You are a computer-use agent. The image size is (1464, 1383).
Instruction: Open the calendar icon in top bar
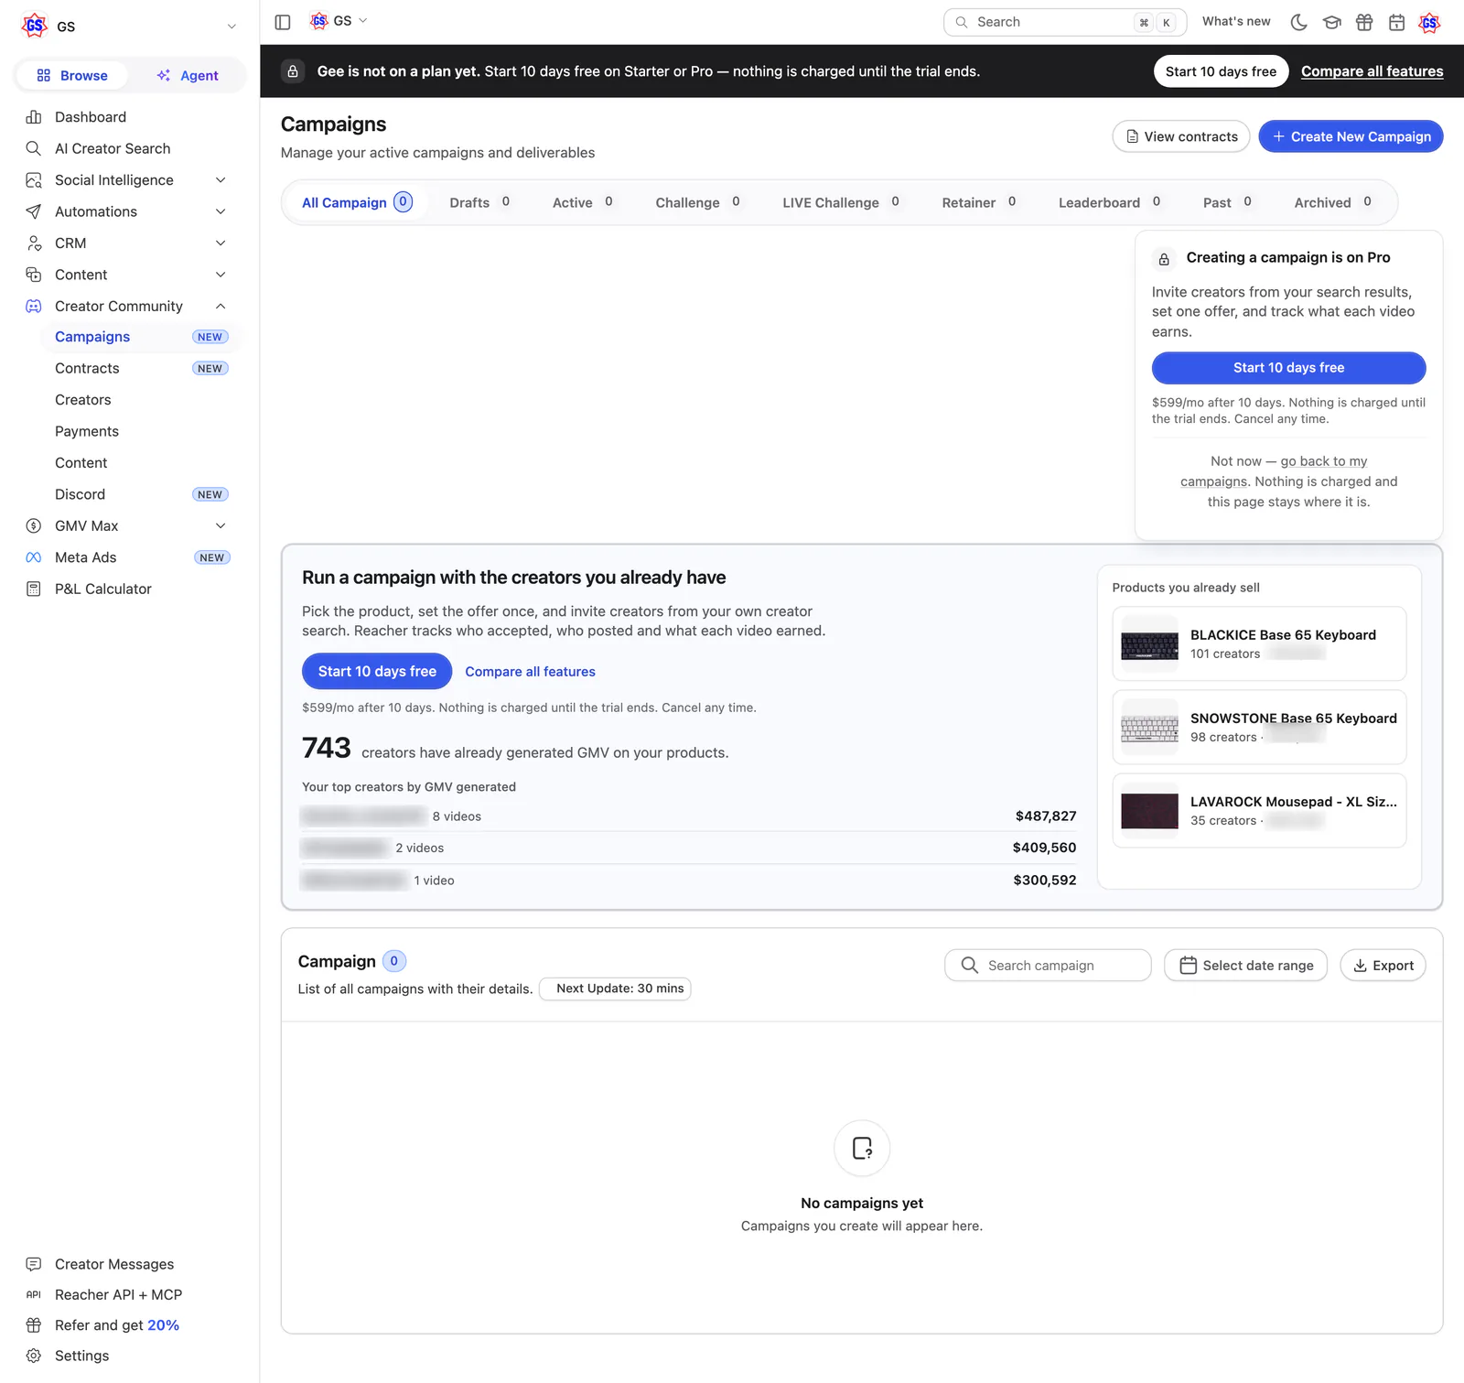(1396, 22)
